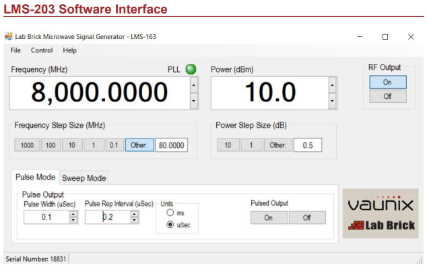
Task: Turn RF Output Off
Action: coord(388,96)
